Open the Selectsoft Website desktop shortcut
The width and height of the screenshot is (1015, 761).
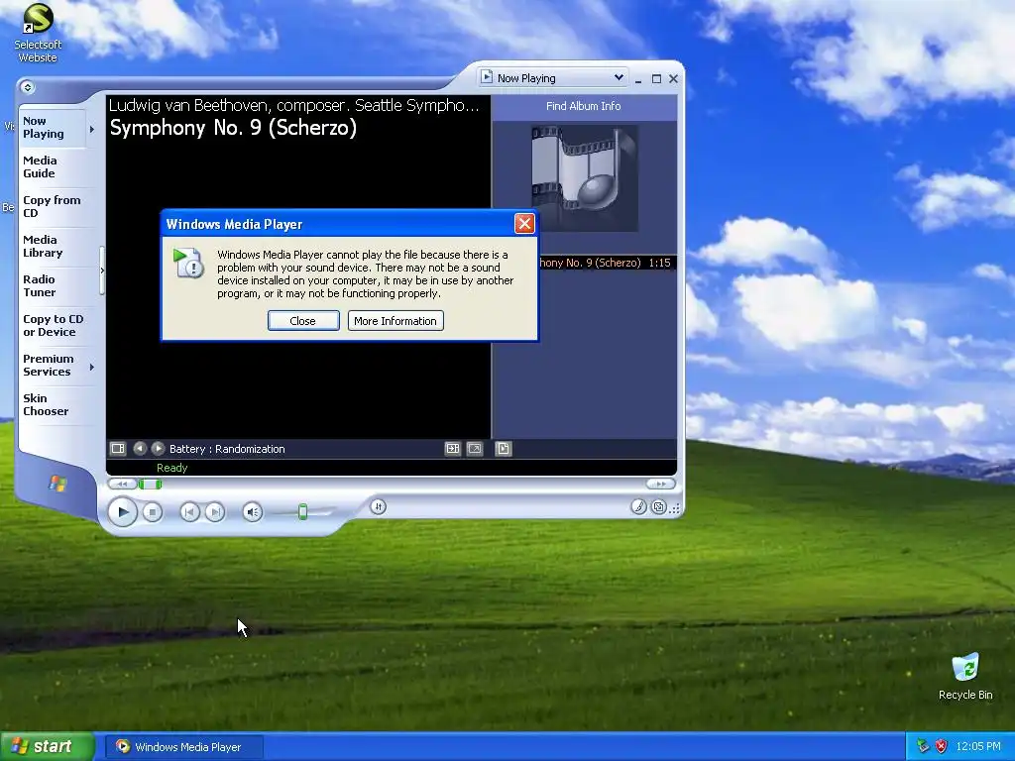coord(38,33)
